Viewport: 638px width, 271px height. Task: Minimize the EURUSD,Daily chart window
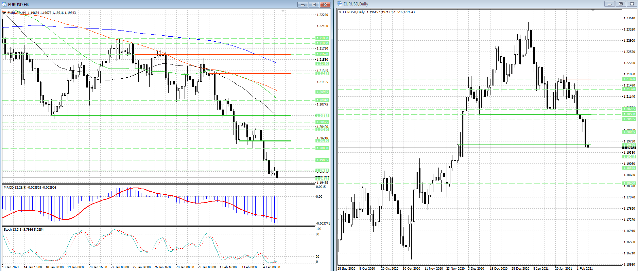609,4
